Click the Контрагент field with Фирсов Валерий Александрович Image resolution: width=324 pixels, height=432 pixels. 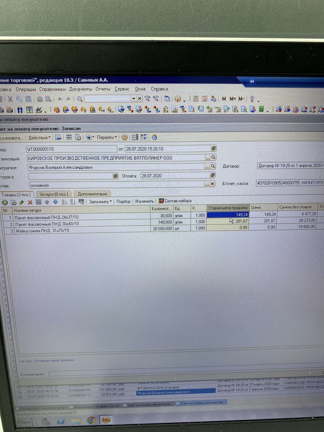click(x=116, y=167)
